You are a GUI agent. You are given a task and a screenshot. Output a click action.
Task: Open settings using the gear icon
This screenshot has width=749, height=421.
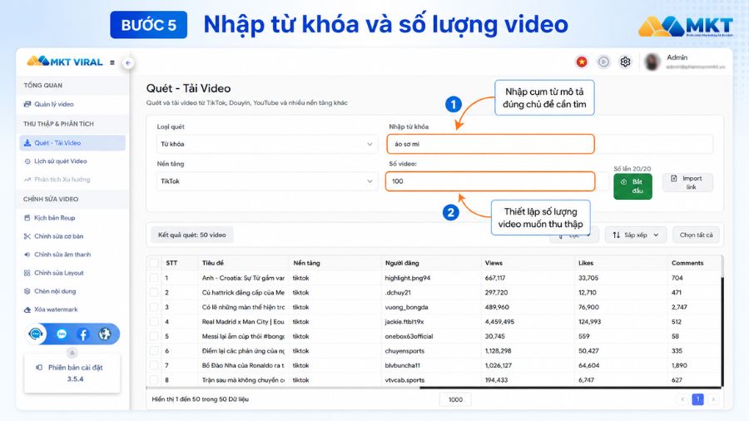[625, 62]
